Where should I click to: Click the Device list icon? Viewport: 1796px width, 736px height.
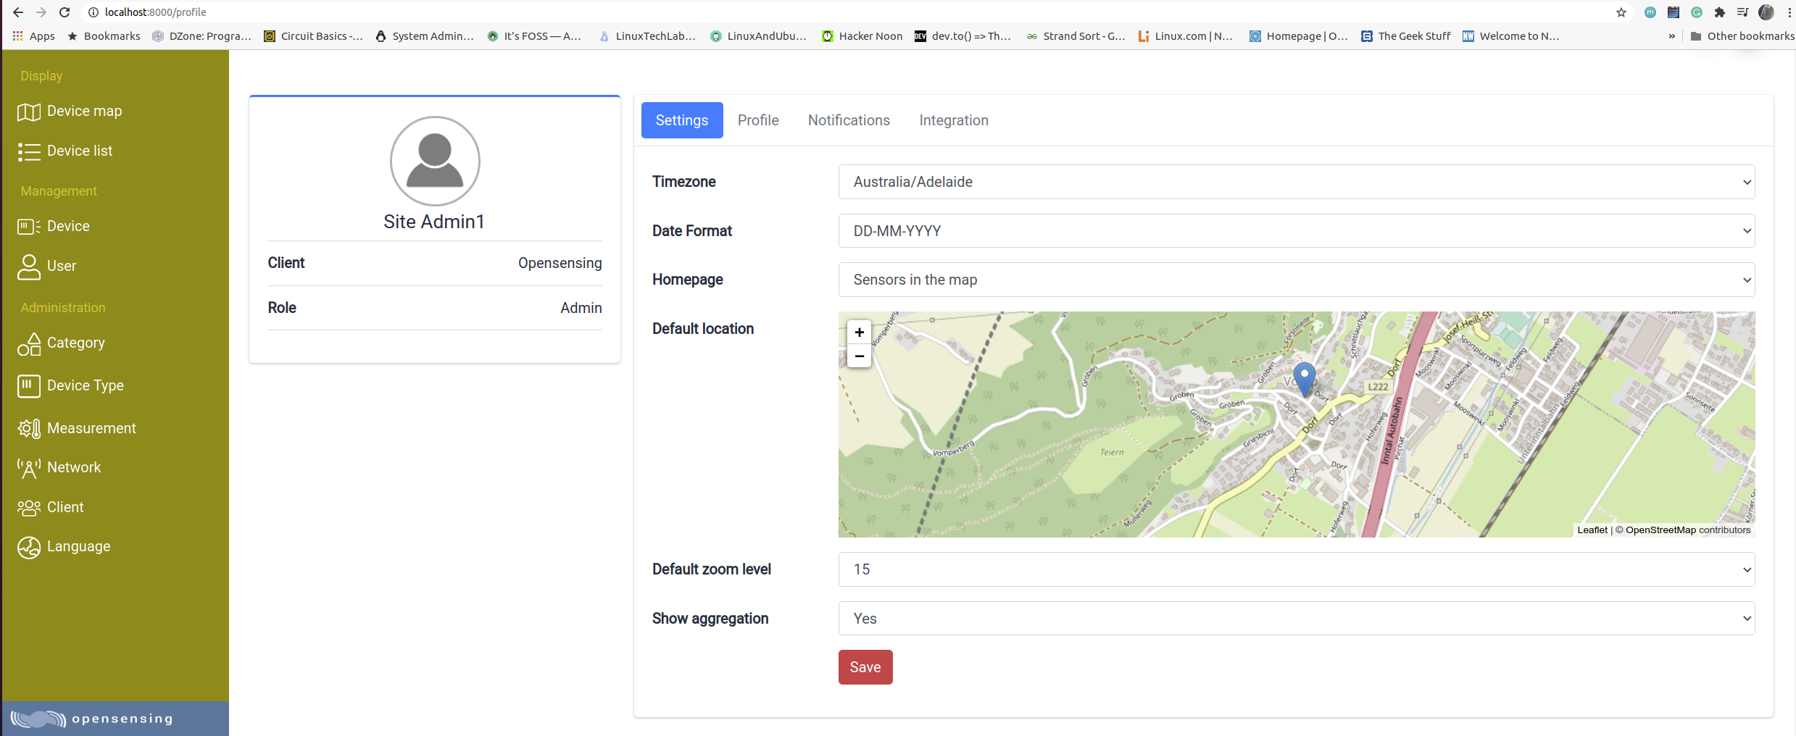tap(29, 151)
